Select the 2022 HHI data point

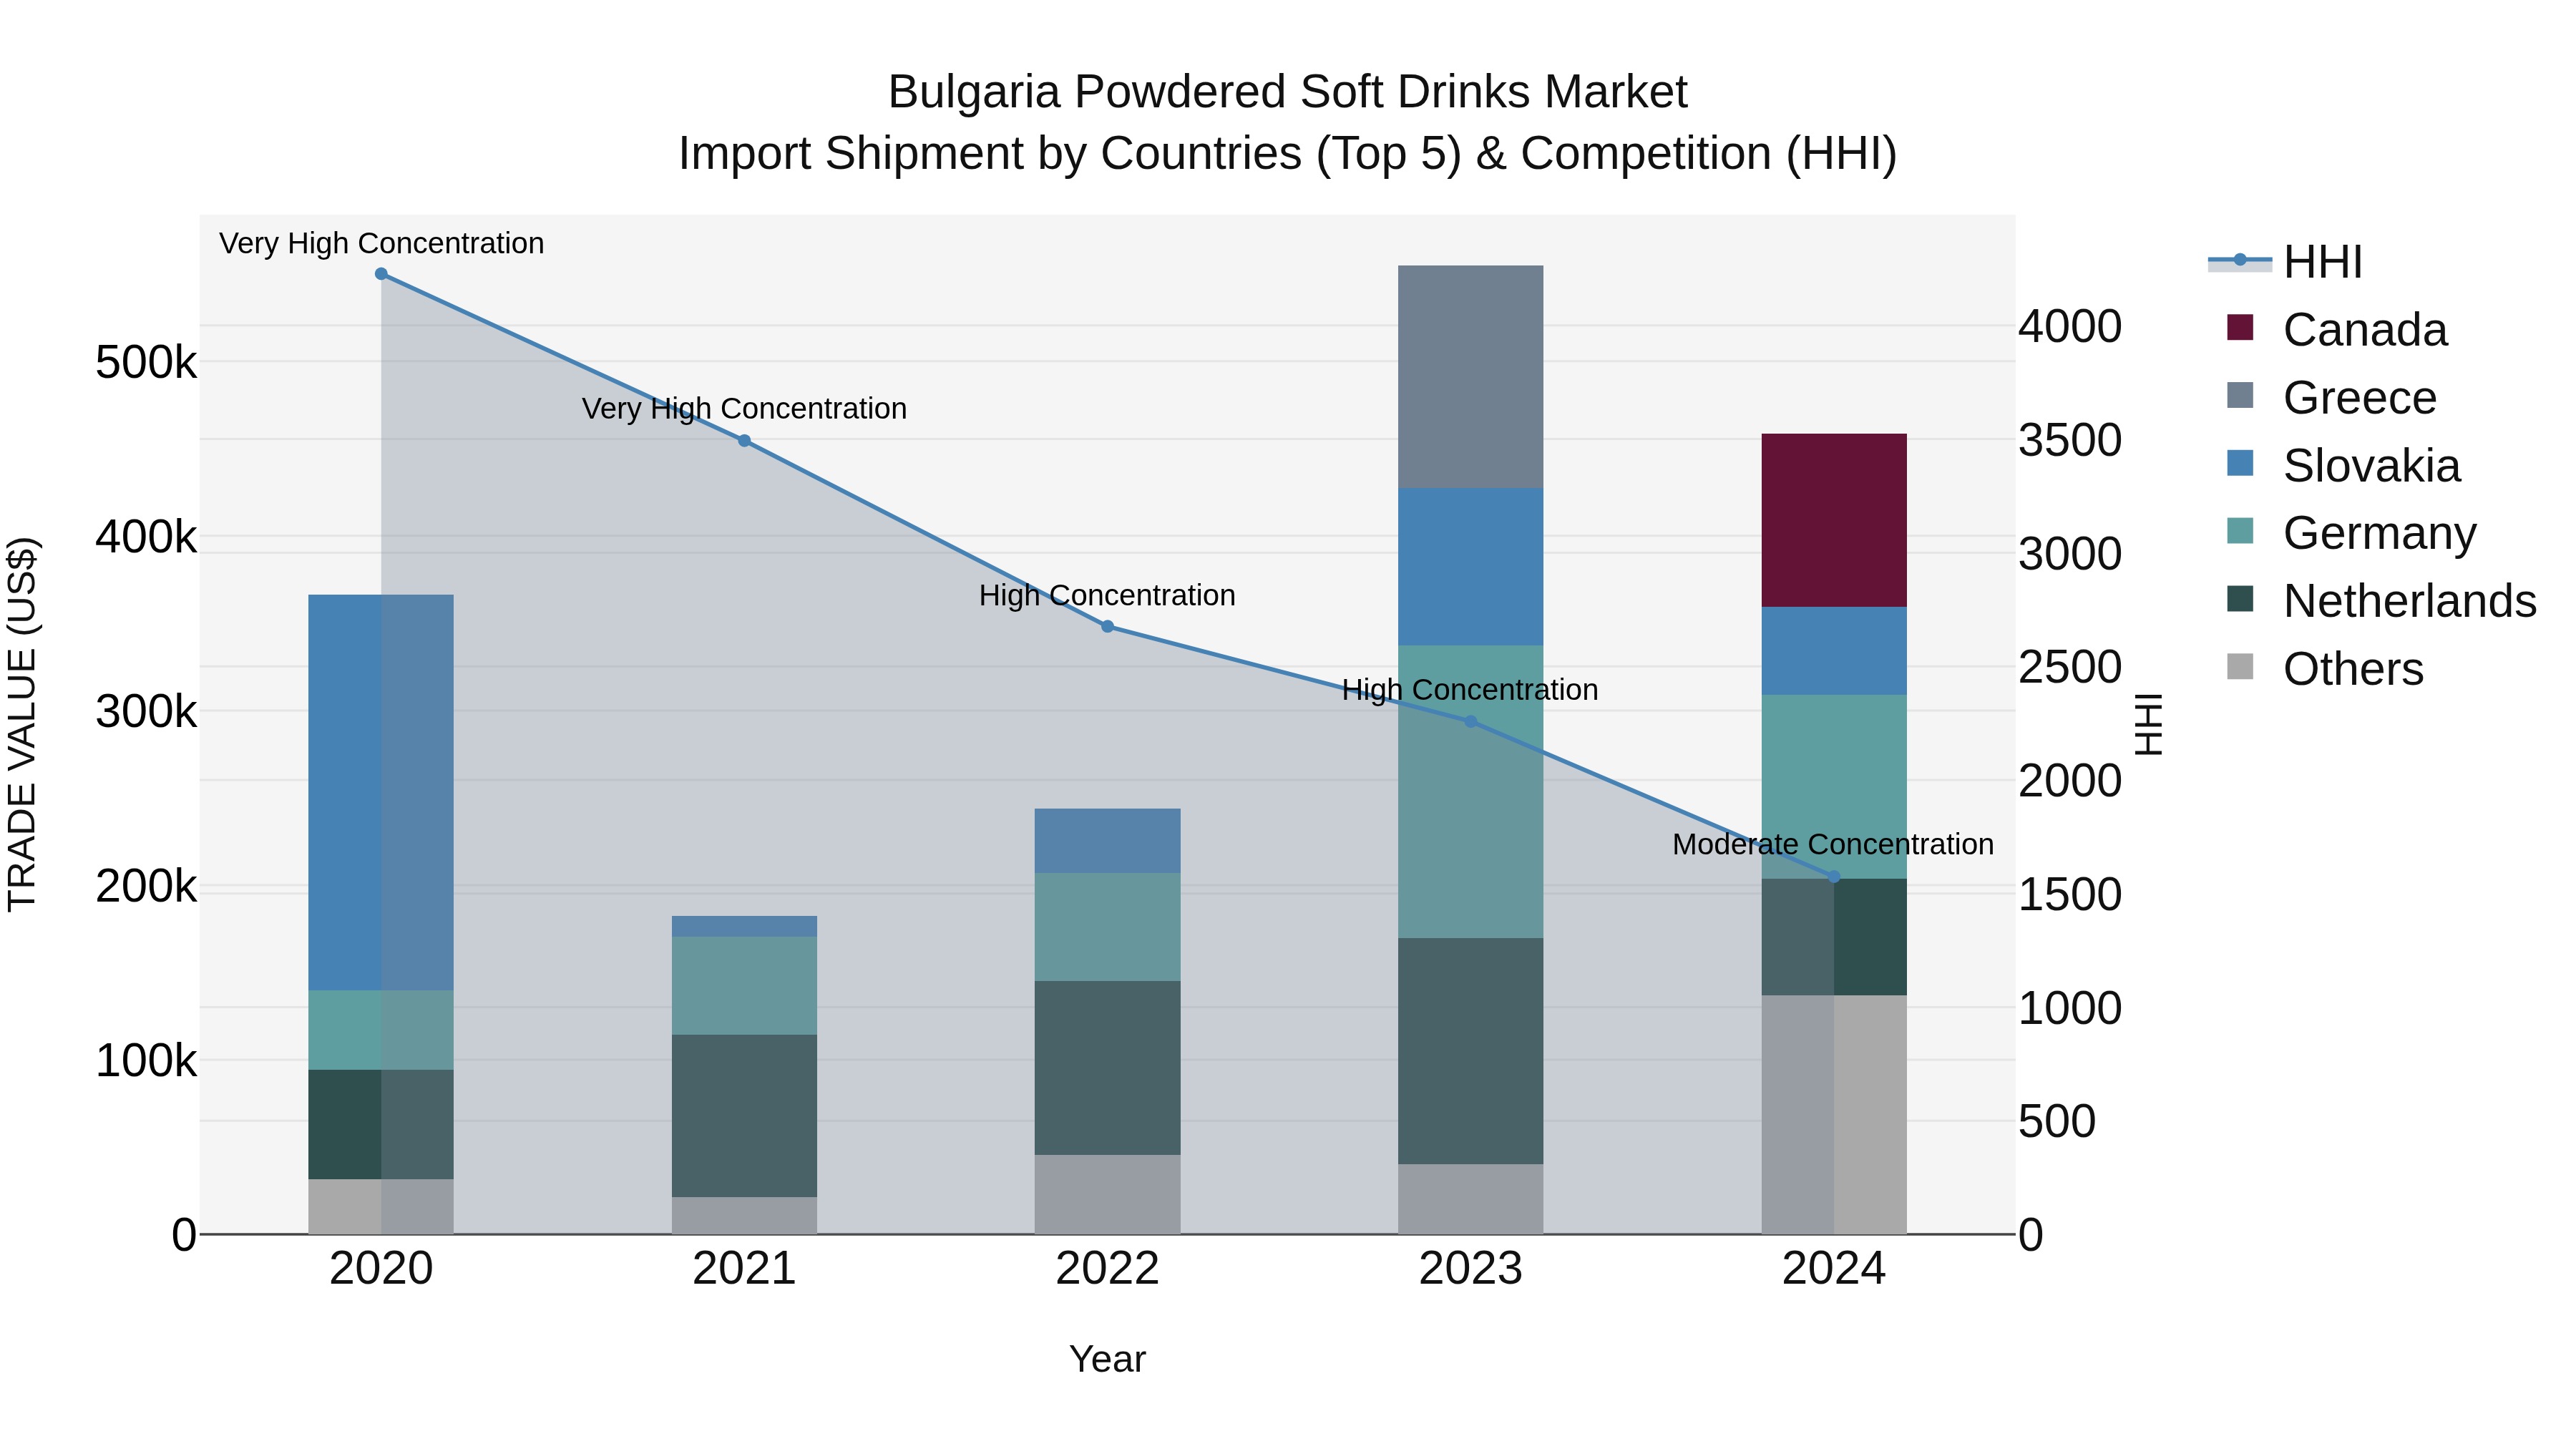pyautogui.click(x=1107, y=627)
